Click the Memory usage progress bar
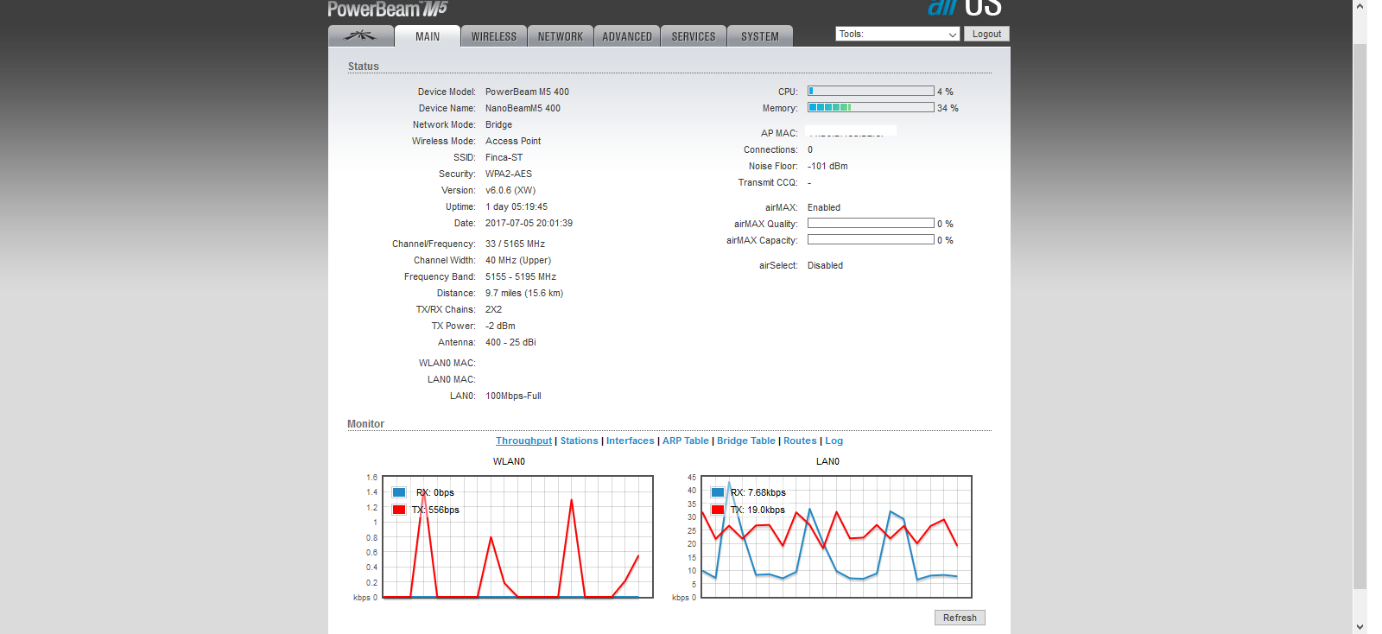 (871, 107)
